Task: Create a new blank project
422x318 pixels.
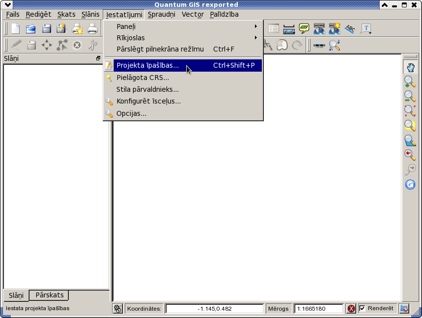Action: point(15,28)
